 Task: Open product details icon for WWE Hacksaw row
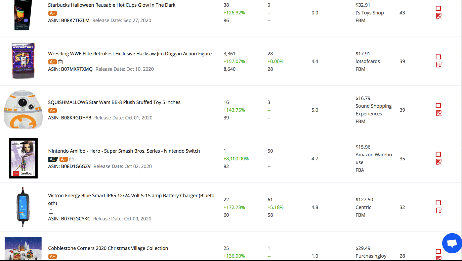coord(438,65)
